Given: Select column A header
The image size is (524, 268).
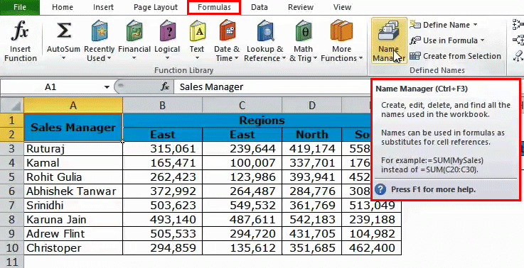Looking at the screenshot, I should click(73, 106).
